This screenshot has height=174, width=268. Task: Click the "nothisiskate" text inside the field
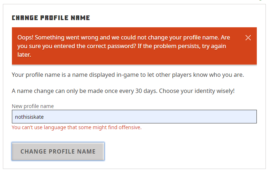pyautogui.click(x=30, y=117)
